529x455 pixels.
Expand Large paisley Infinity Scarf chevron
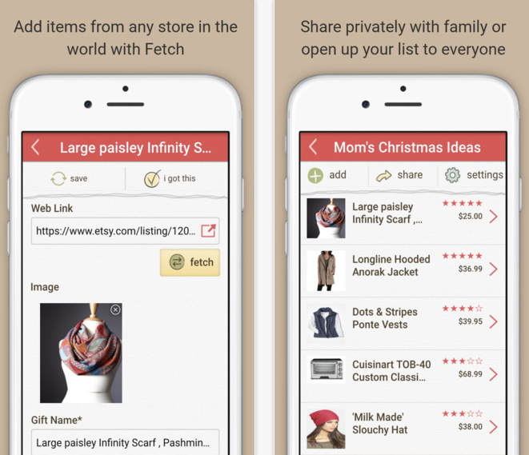point(493,217)
